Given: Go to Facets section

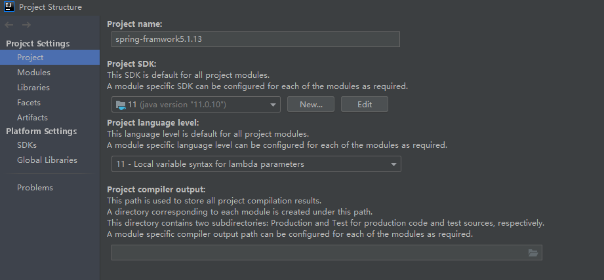Looking at the screenshot, I should click(28, 103).
